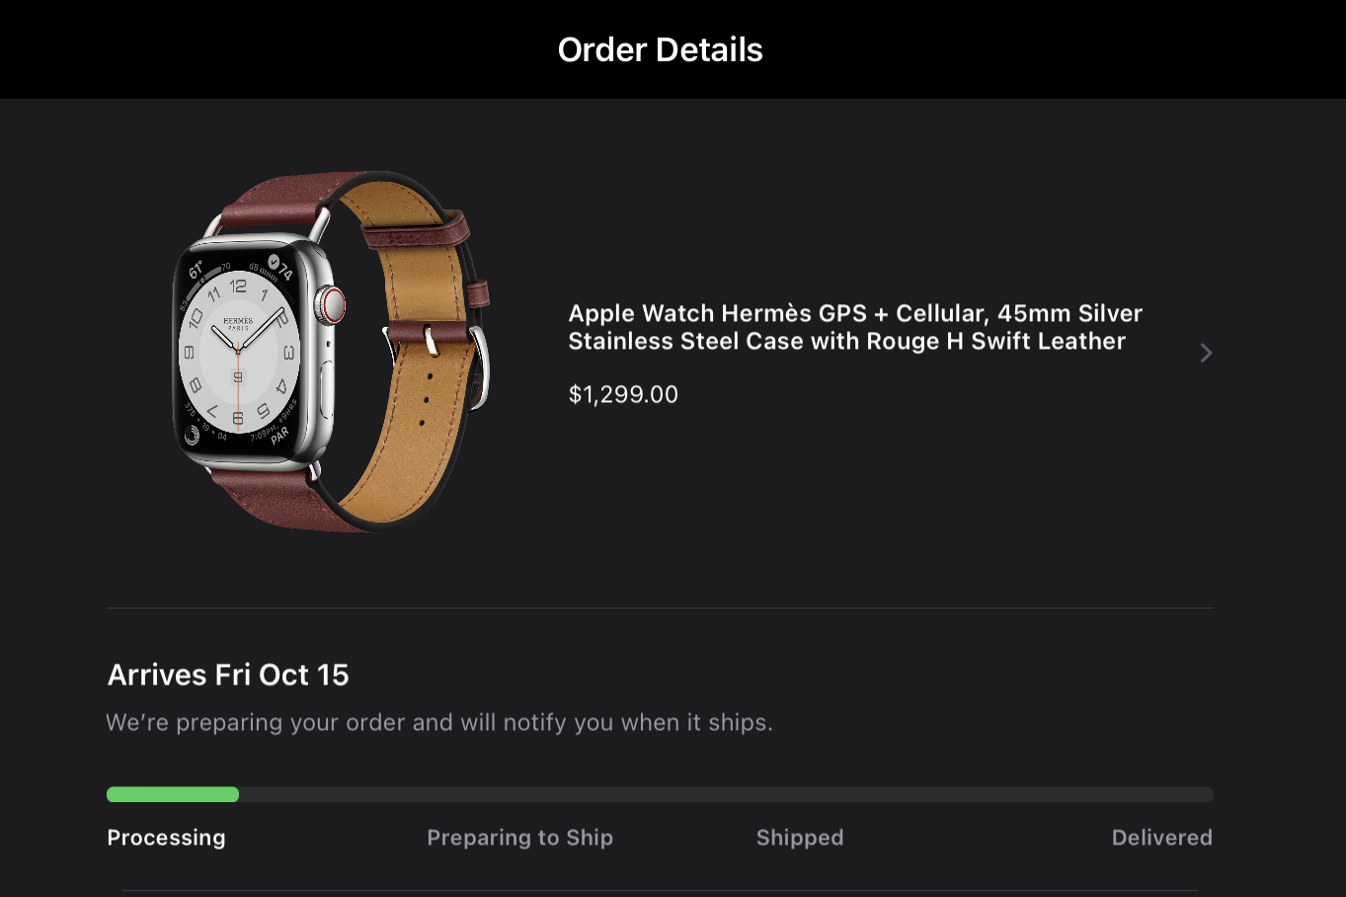Select the Delivered status step
Image resolution: width=1346 pixels, height=897 pixels.
(1161, 838)
